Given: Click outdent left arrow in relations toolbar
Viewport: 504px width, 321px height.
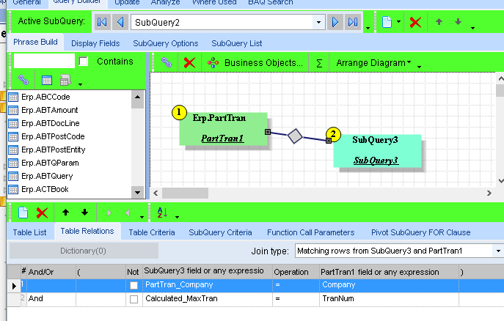Looking at the screenshot, I should 128,213.
